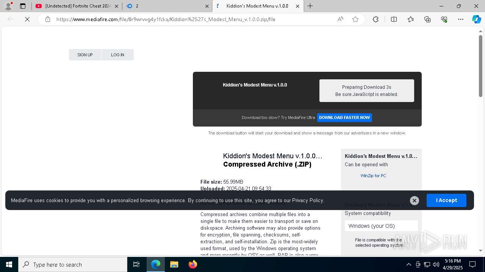Open Microsoft Edge from the taskbar

156,264
